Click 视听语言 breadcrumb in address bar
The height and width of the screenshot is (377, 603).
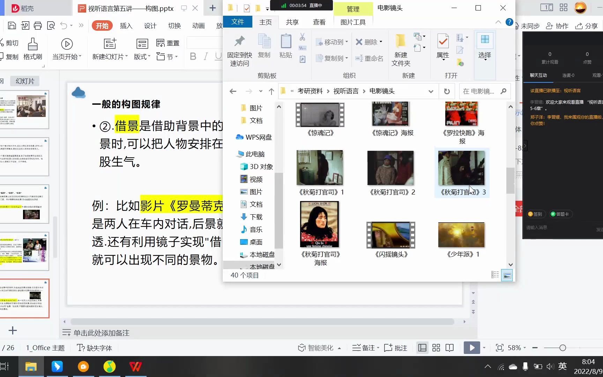346,91
